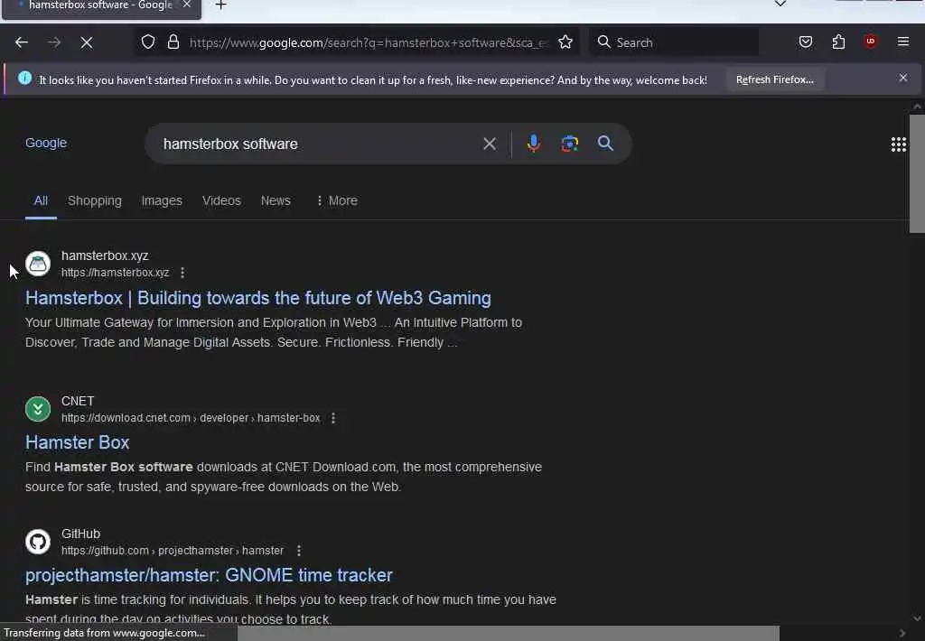View site security lock information
This screenshot has width=925, height=641.
(173, 42)
